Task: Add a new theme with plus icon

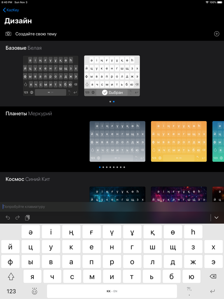Action: tap(217, 34)
